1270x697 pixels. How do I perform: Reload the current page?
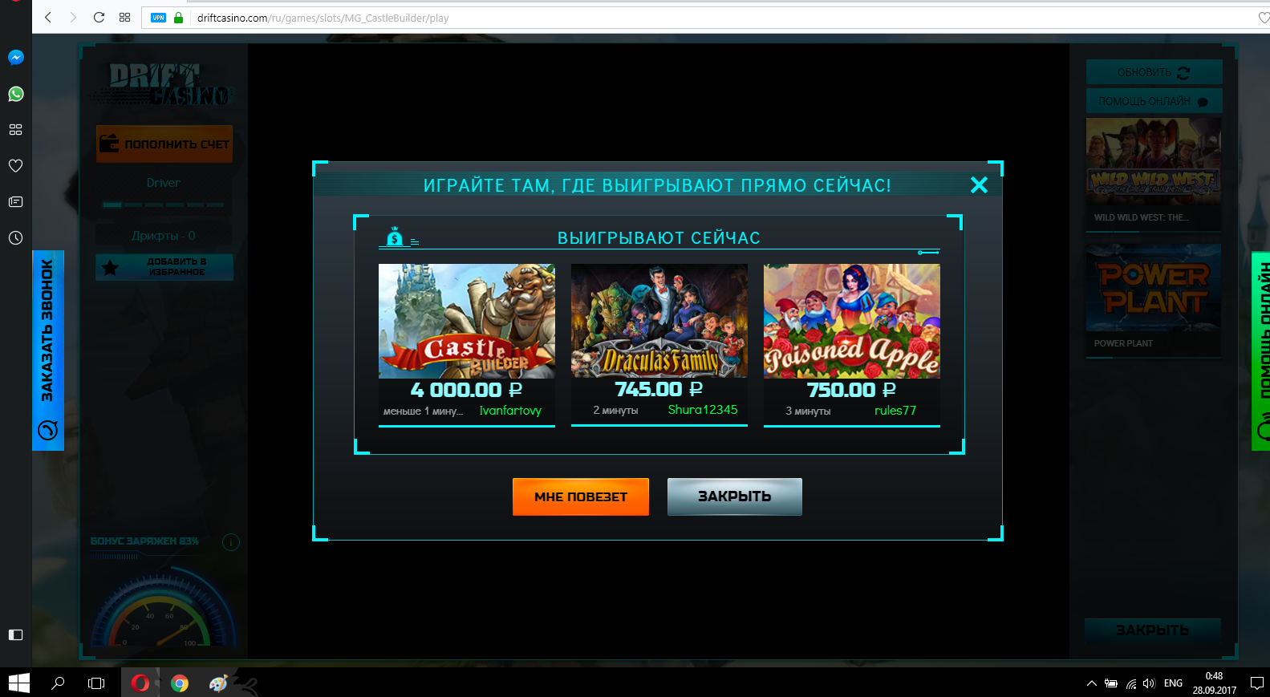click(99, 18)
